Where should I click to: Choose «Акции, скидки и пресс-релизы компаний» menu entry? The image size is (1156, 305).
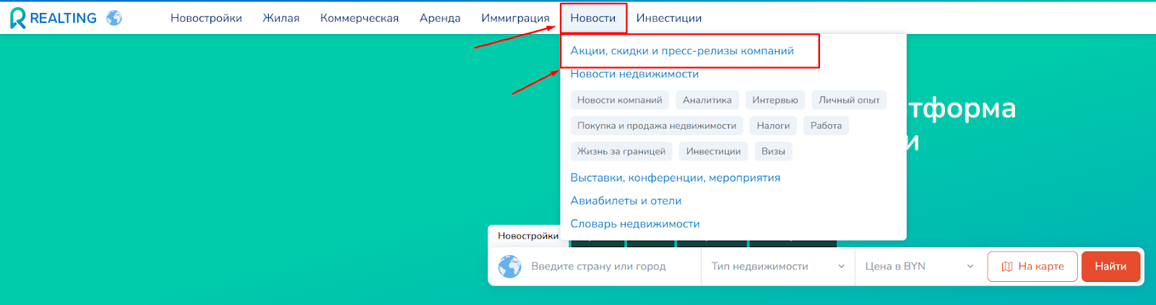pyautogui.click(x=681, y=51)
